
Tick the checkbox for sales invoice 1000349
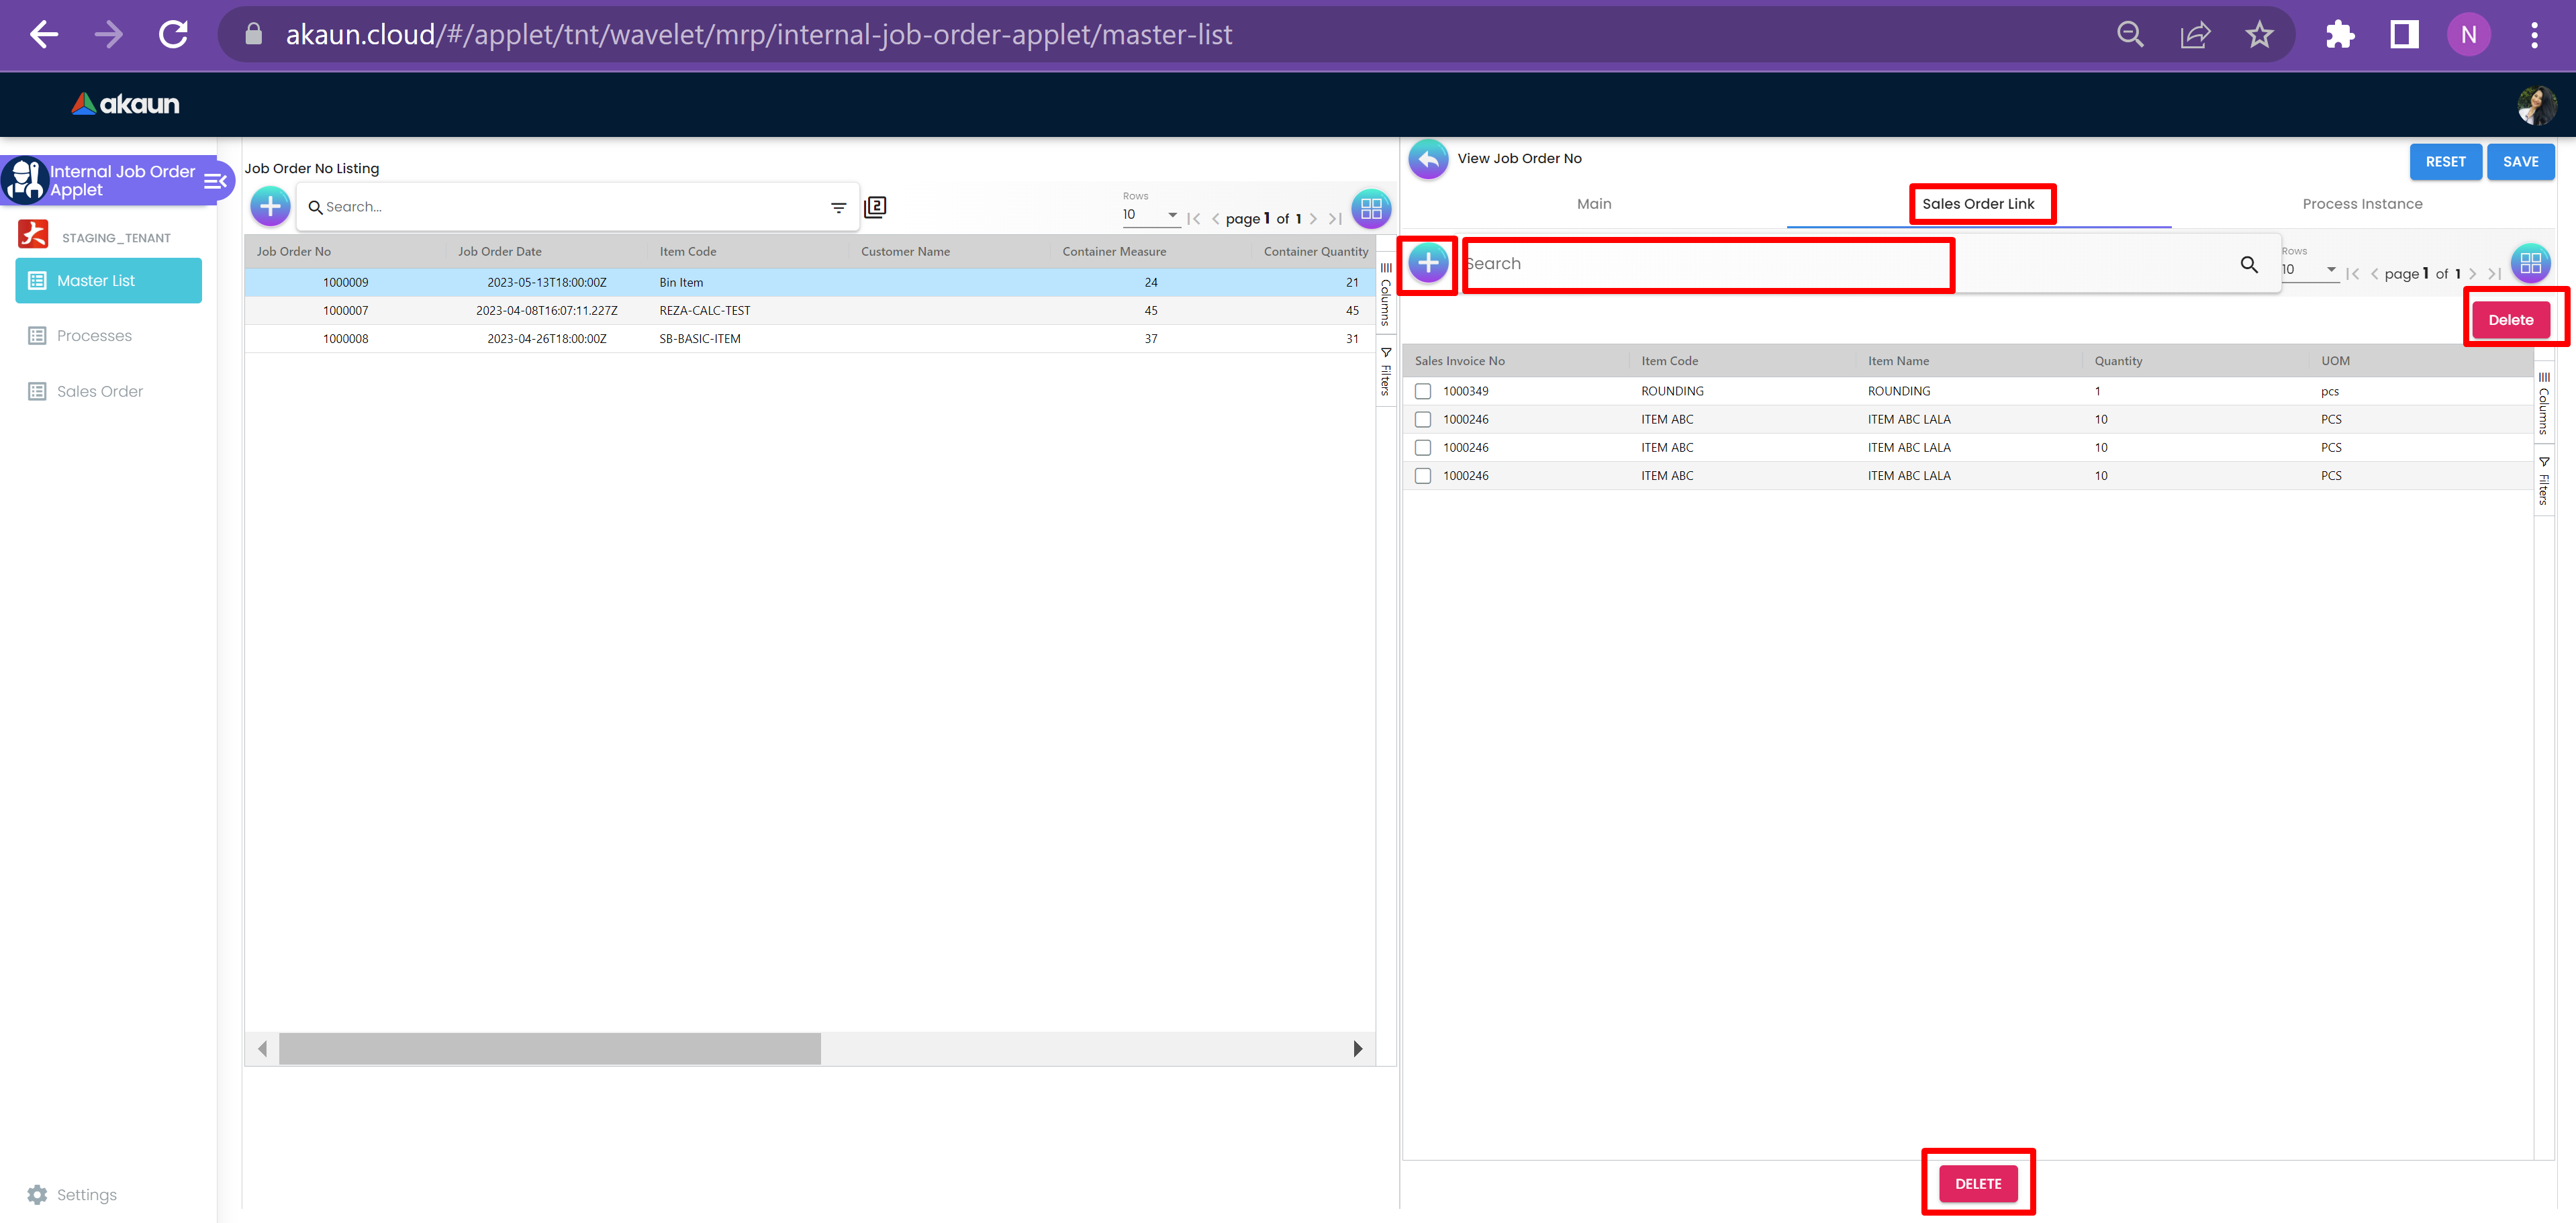1422,391
